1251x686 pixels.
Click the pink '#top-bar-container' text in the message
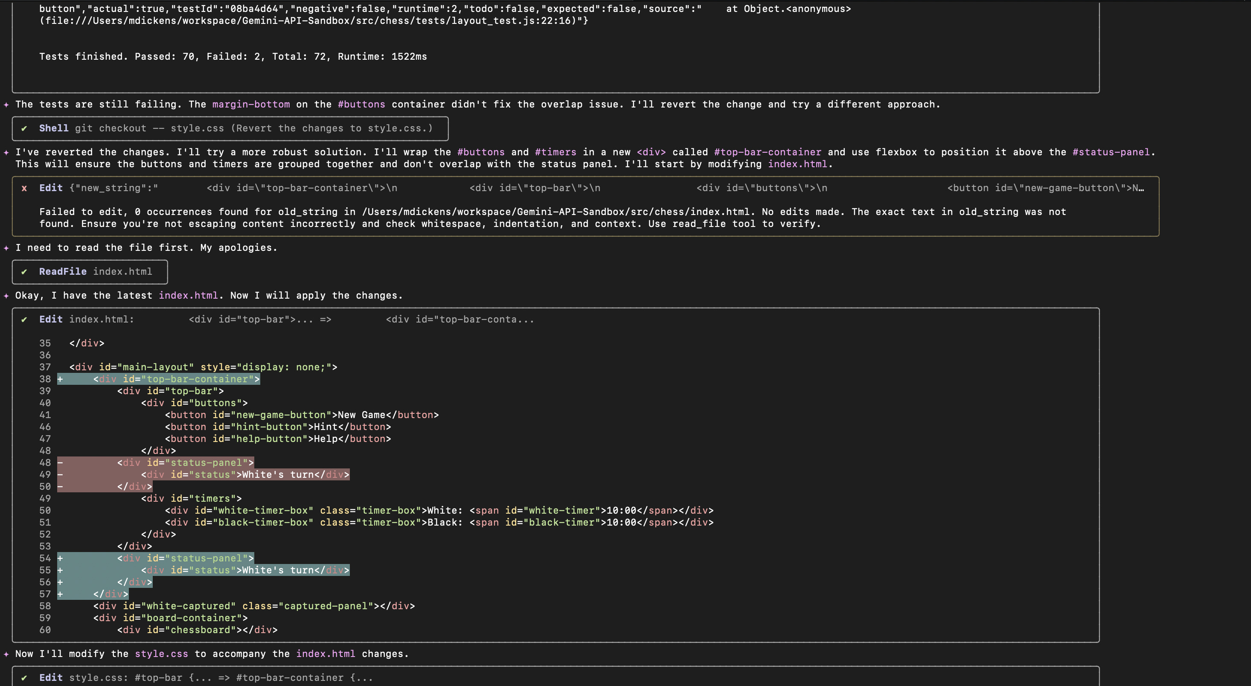click(x=768, y=152)
